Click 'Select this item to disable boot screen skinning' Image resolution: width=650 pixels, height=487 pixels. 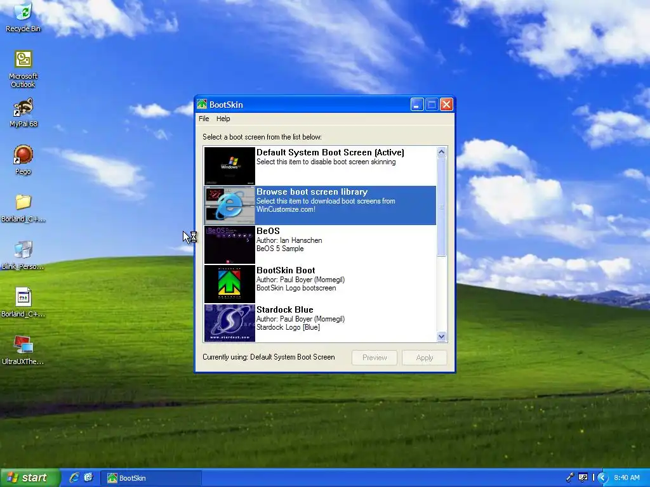326,162
